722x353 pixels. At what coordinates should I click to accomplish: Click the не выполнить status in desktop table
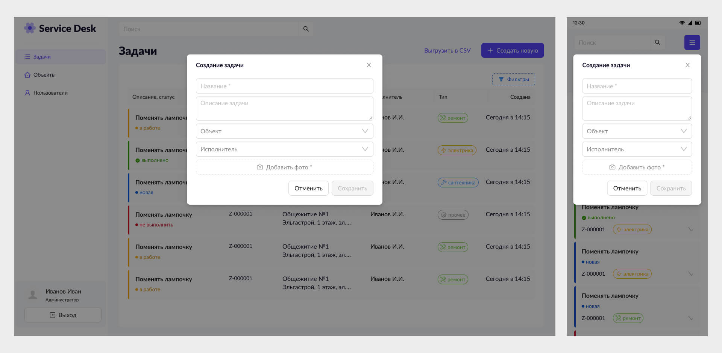point(154,225)
